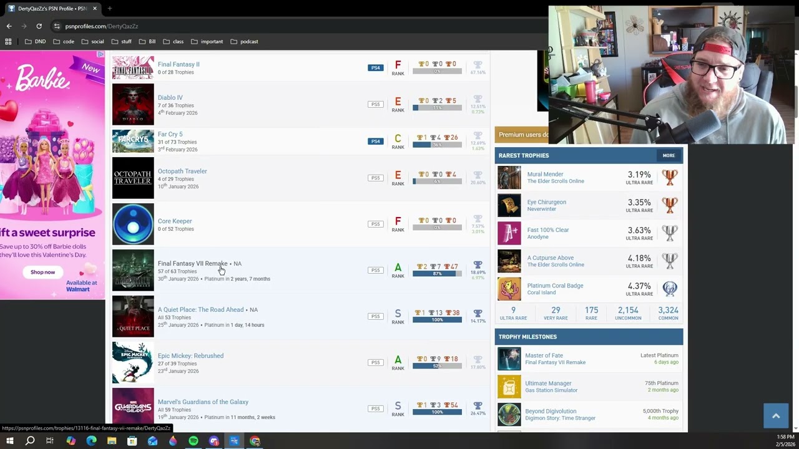799x449 pixels.
Task: Click the Octopath Traveler game thumbnail
Action: (133, 178)
